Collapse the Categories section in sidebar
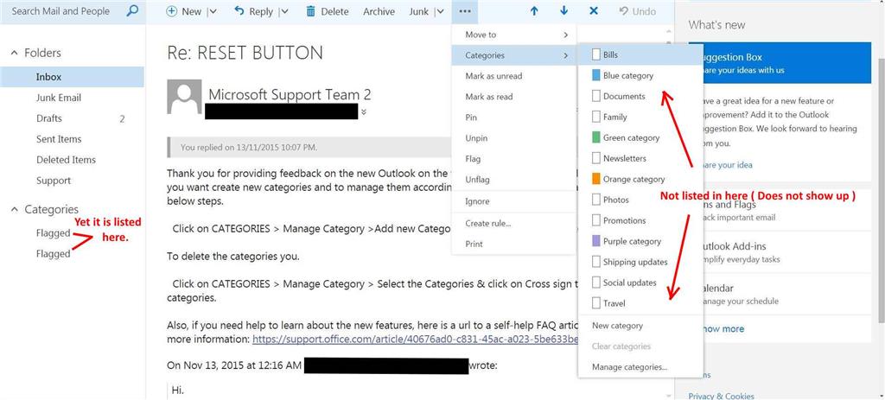The width and height of the screenshot is (885, 400). click(15, 209)
